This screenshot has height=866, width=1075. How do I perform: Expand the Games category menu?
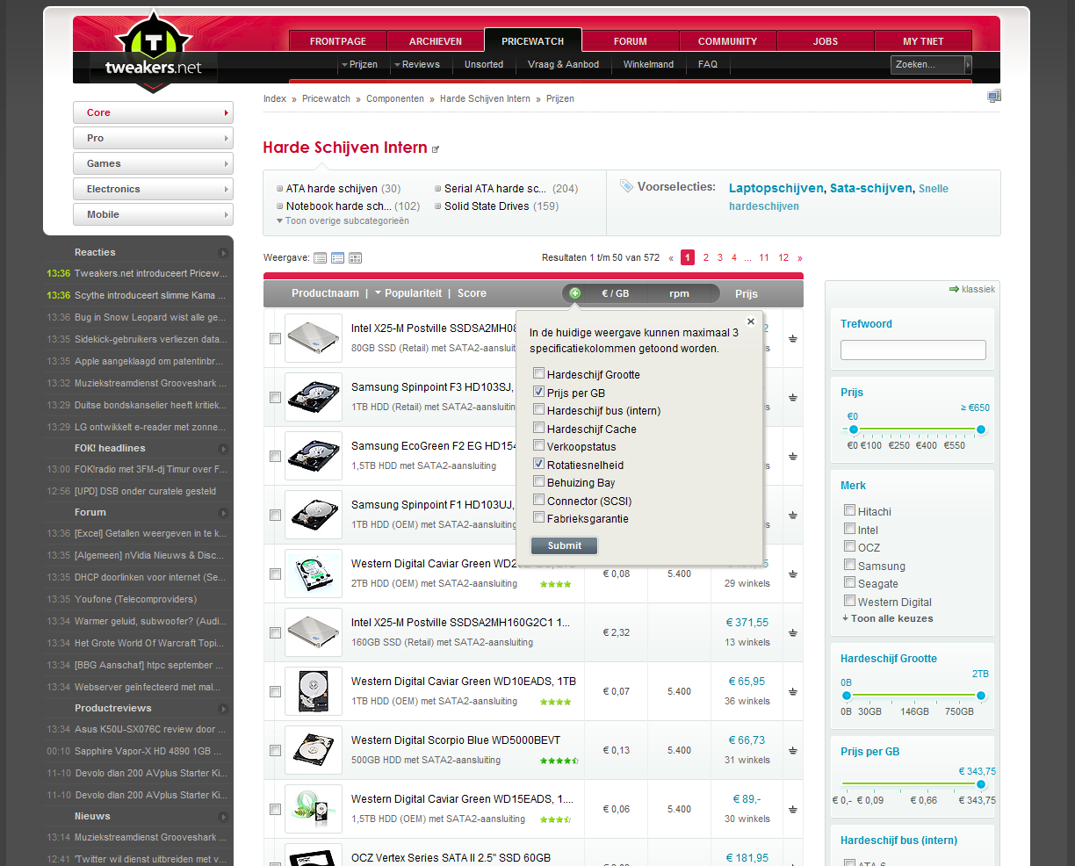pos(153,163)
